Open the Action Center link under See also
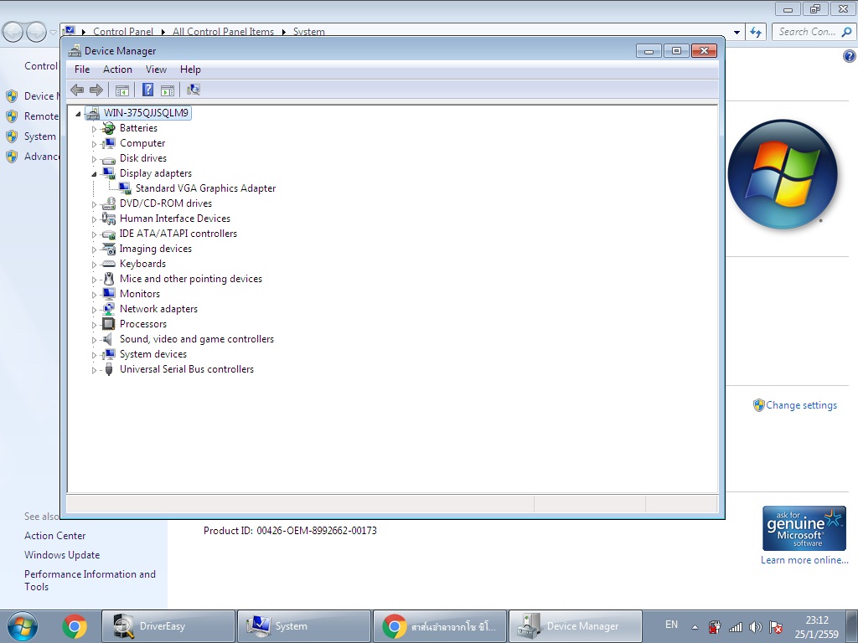 [54, 536]
